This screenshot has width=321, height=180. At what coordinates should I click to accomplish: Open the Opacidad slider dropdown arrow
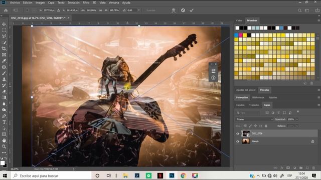297,119
